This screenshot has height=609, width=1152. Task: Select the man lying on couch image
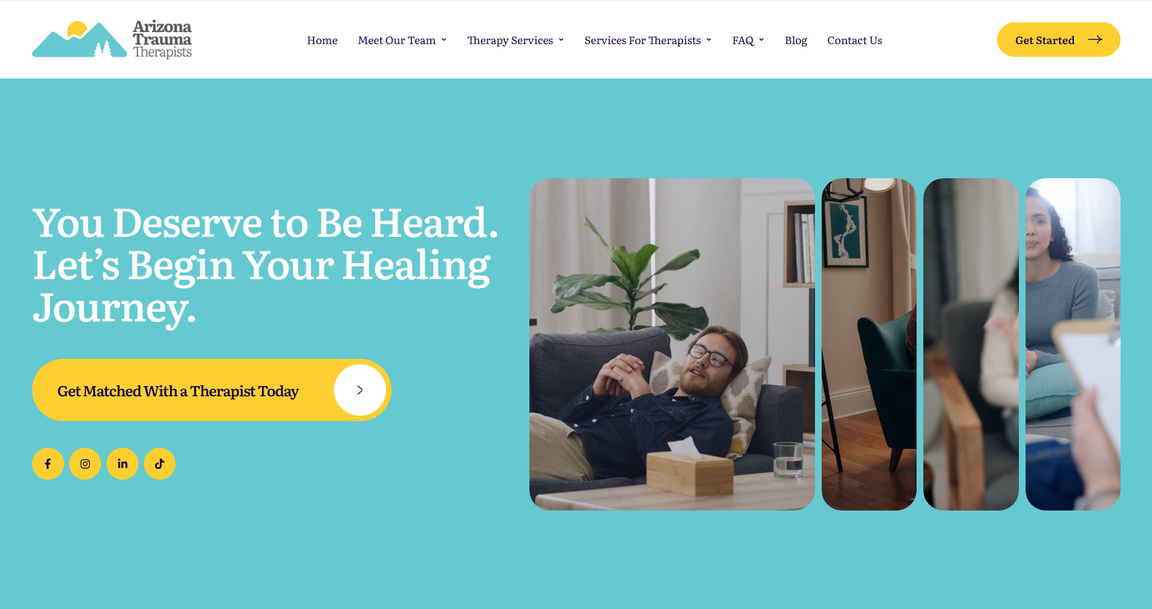tap(672, 344)
